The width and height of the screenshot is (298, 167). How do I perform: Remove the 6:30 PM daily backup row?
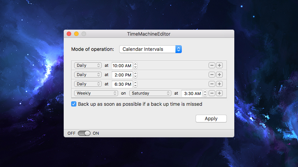[x=212, y=84]
